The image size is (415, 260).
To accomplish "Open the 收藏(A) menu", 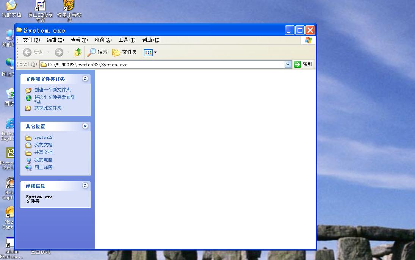I will point(103,40).
